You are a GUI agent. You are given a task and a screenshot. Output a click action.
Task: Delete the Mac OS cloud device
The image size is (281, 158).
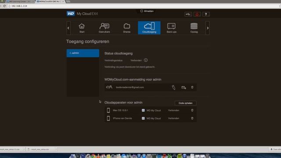click(x=192, y=110)
